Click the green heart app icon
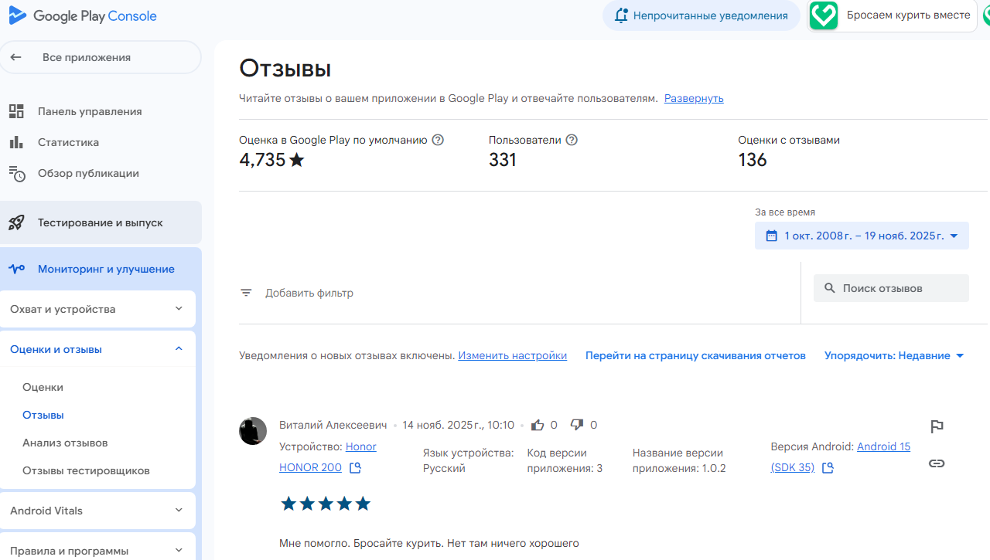Viewport: 990px width, 560px height. [824, 15]
